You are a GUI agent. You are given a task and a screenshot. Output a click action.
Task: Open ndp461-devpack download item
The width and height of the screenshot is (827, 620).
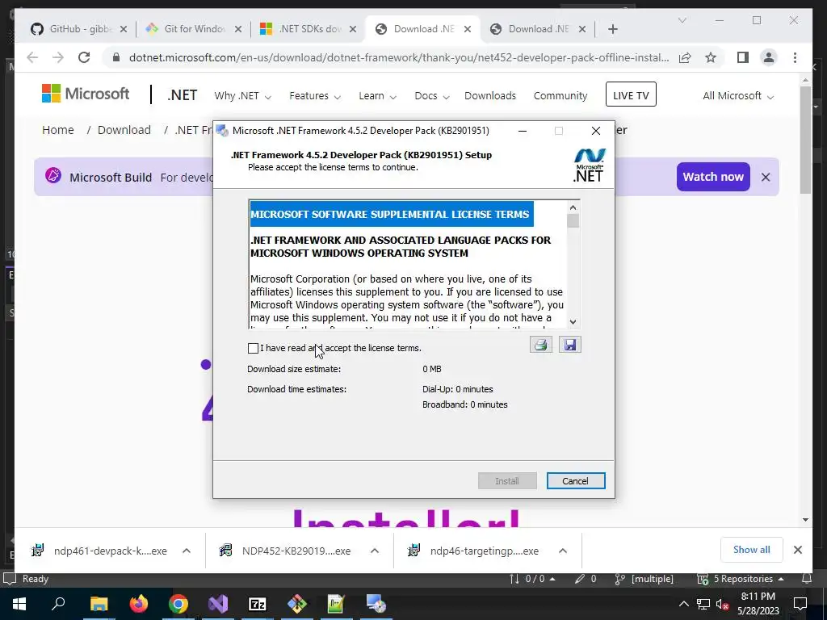pos(101,551)
